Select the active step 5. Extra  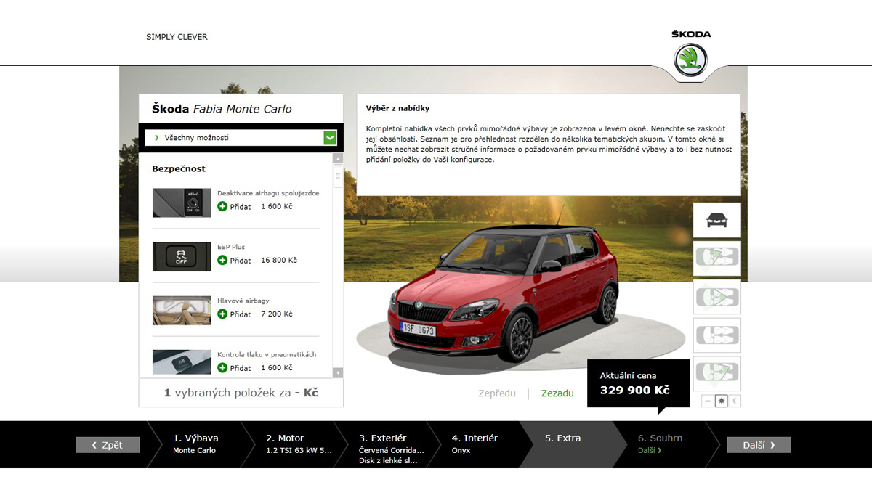(x=563, y=438)
